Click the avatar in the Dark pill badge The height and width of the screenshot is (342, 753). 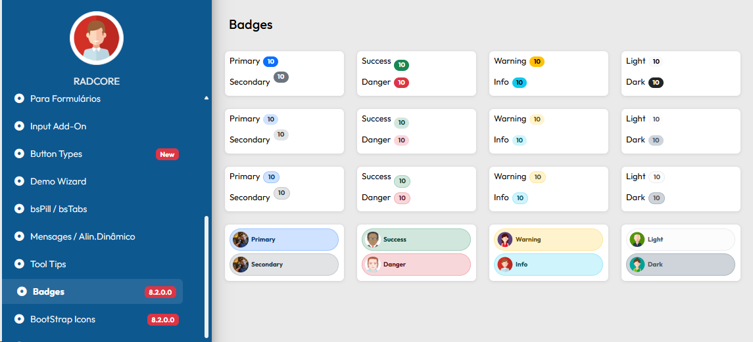[x=637, y=265]
